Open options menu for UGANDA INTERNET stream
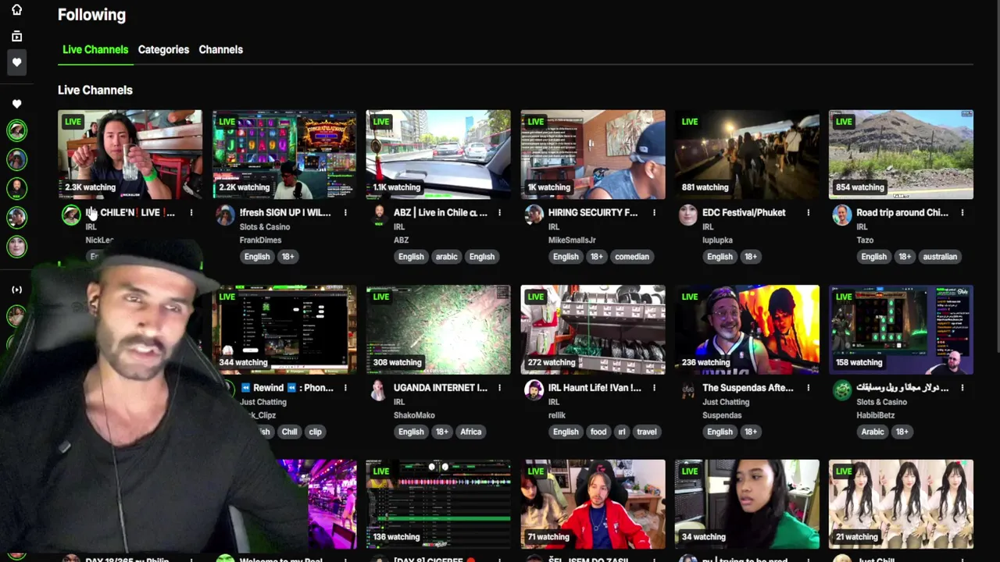 [x=500, y=387]
